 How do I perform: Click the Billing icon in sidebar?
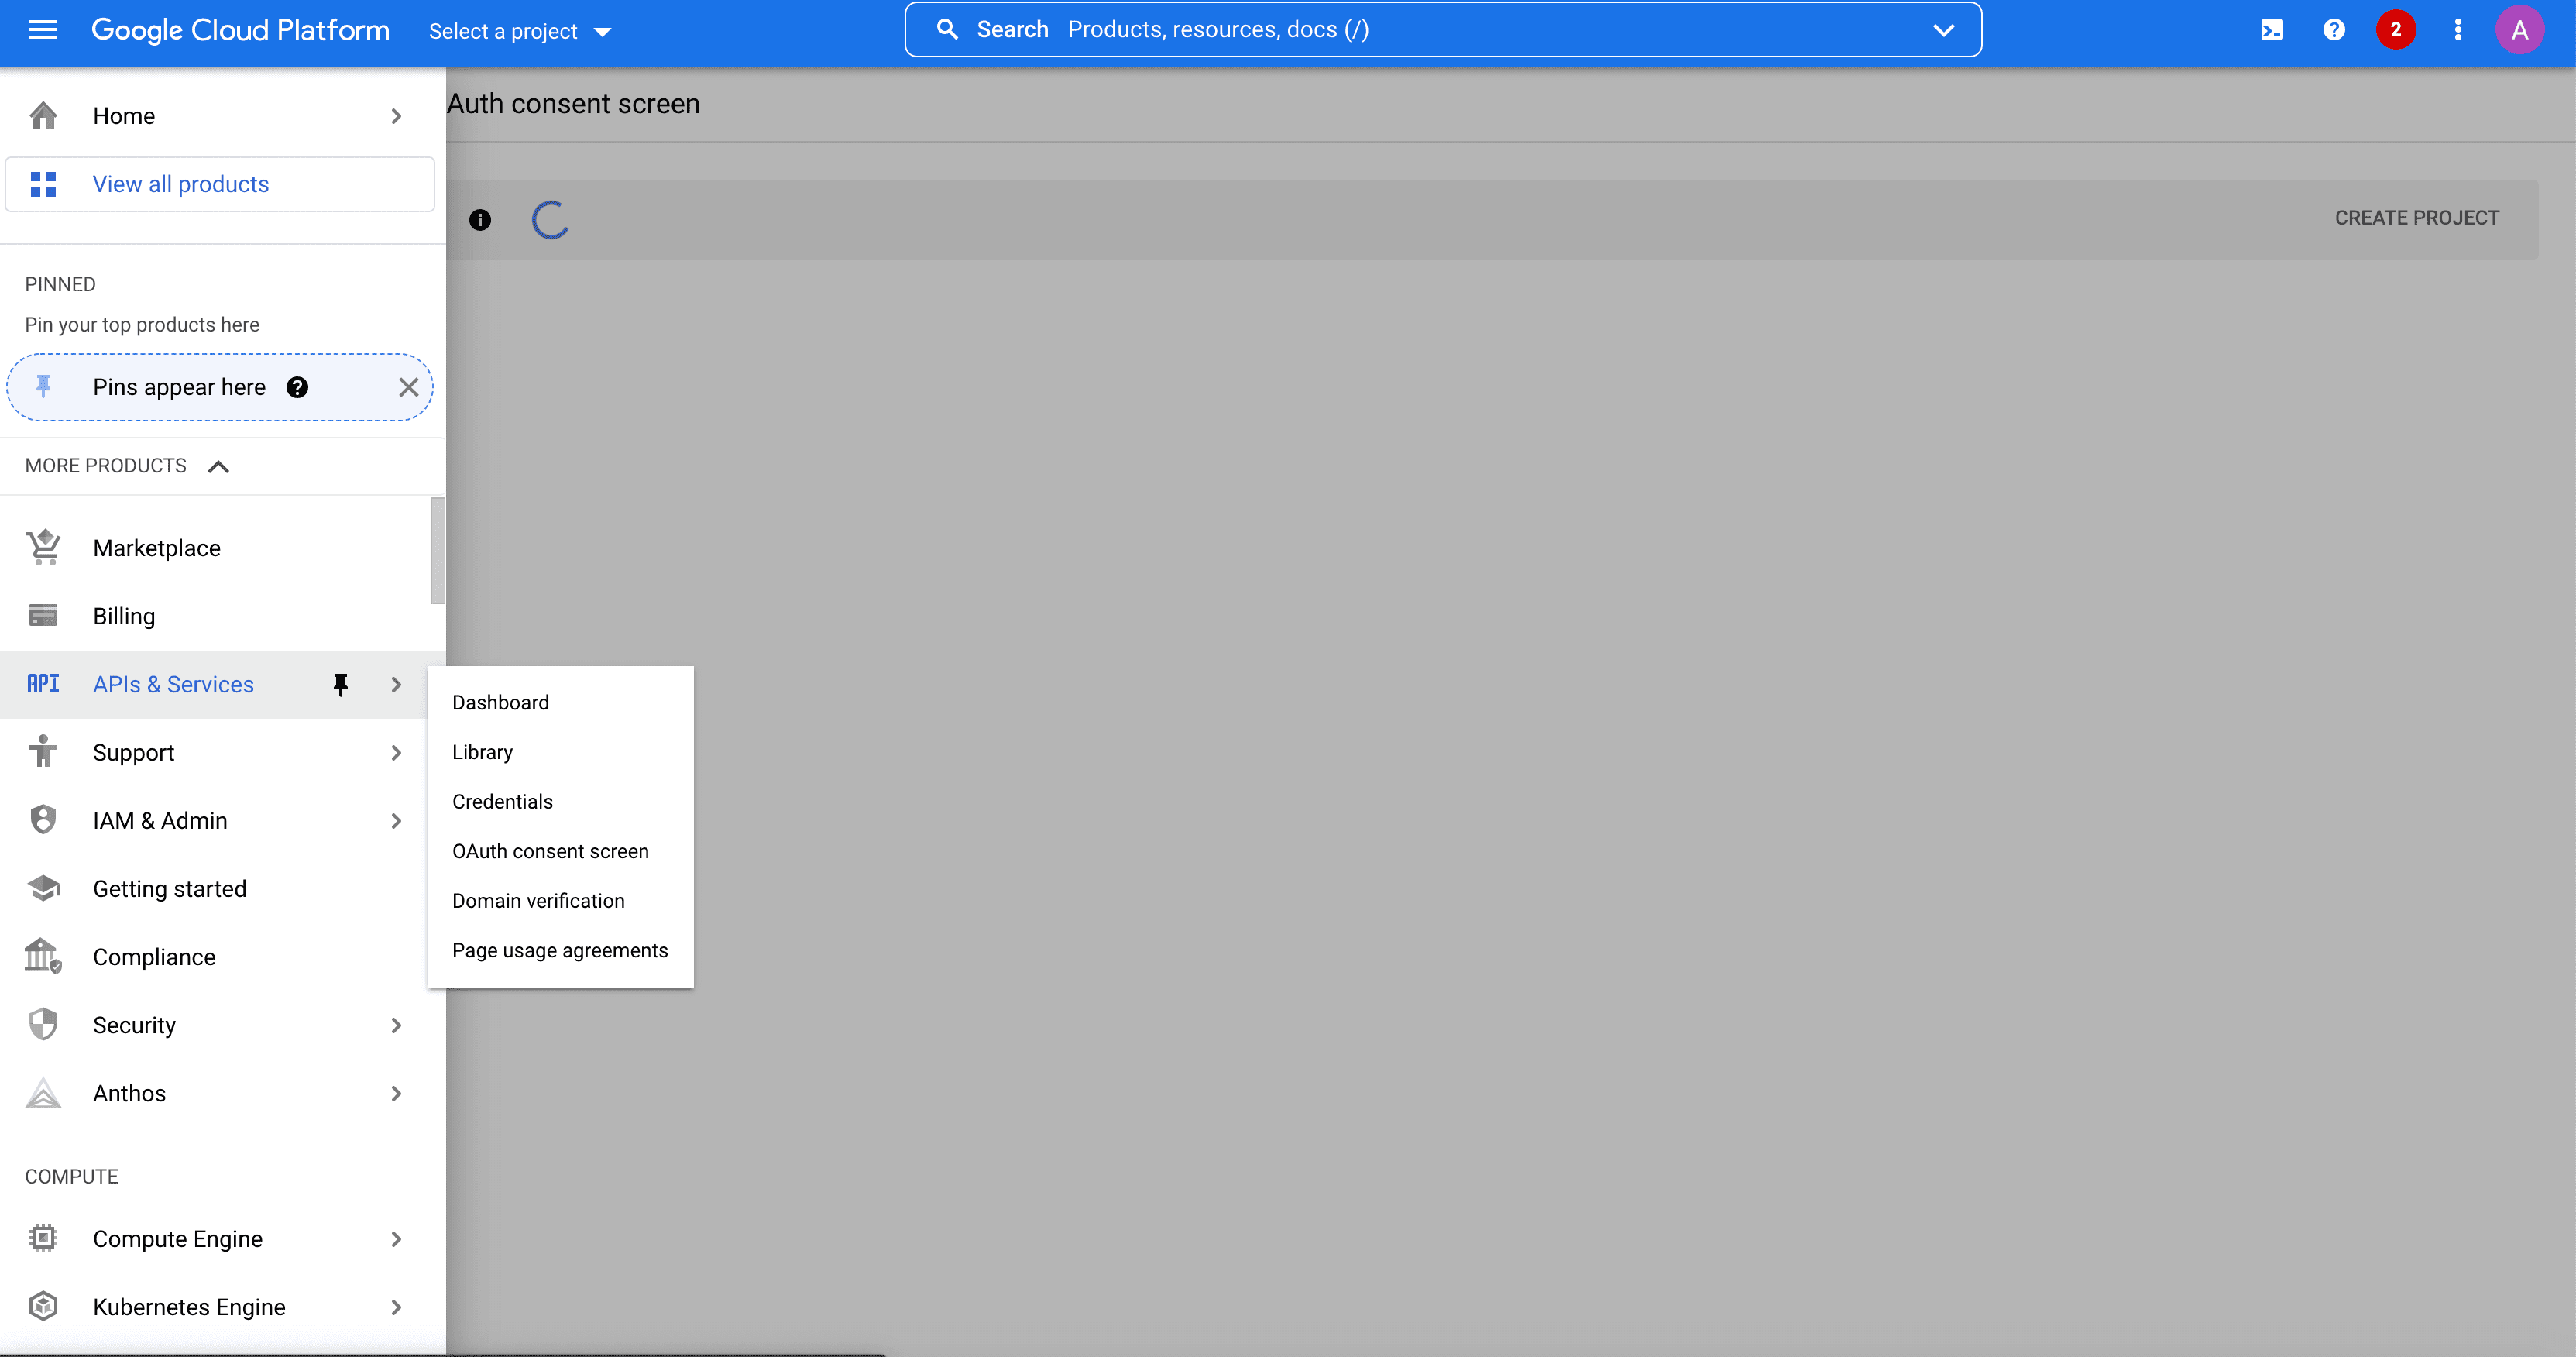(44, 616)
